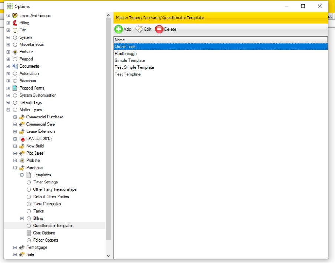Image resolution: width=335 pixels, height=263 pixels.
Task: Click the Cost Options icon
Action: (29, 233)
